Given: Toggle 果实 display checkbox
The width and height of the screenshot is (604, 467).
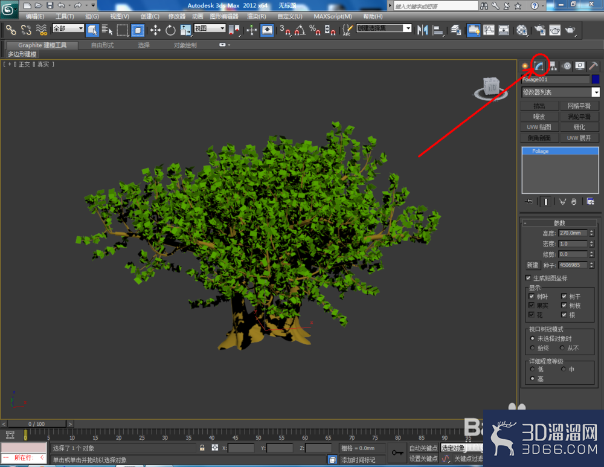Looking at the screenshot, I should tap(531, 306).
